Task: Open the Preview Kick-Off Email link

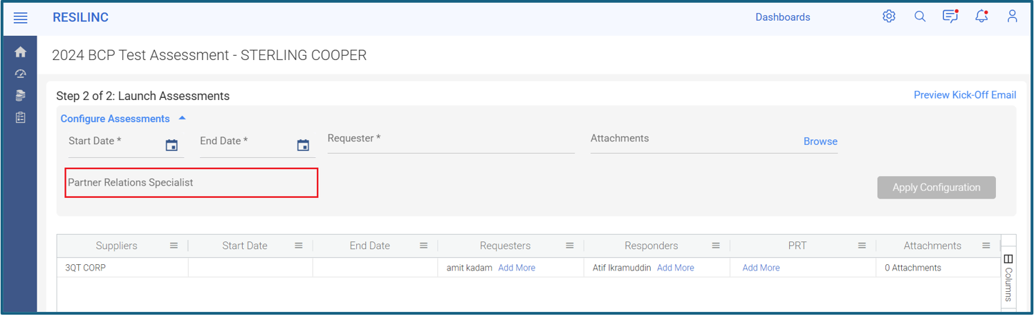Action: (x=965, y=95)
